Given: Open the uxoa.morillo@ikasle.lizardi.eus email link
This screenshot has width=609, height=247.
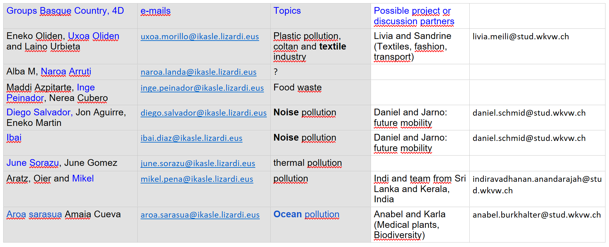Looking at the screenshot, I should pyautogui.click(x=199, y=37).
